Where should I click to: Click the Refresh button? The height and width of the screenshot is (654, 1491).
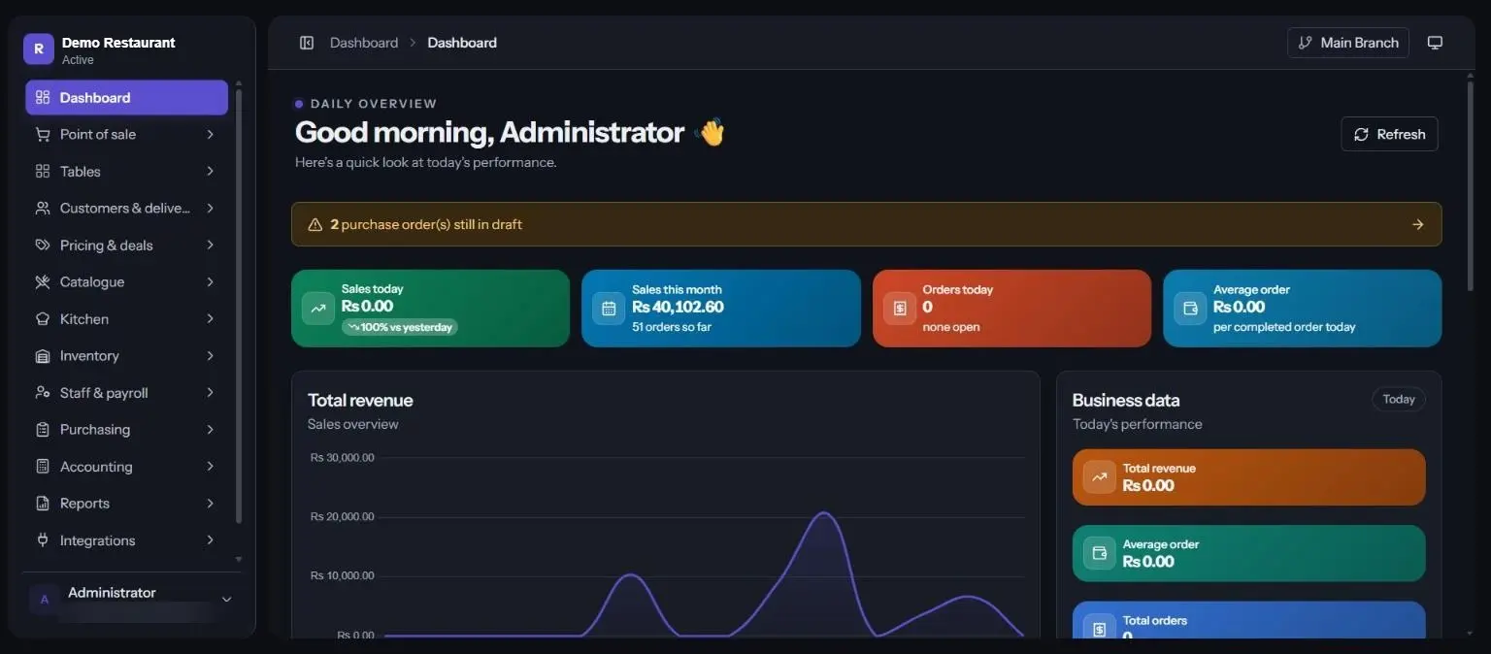(1389, 134)
